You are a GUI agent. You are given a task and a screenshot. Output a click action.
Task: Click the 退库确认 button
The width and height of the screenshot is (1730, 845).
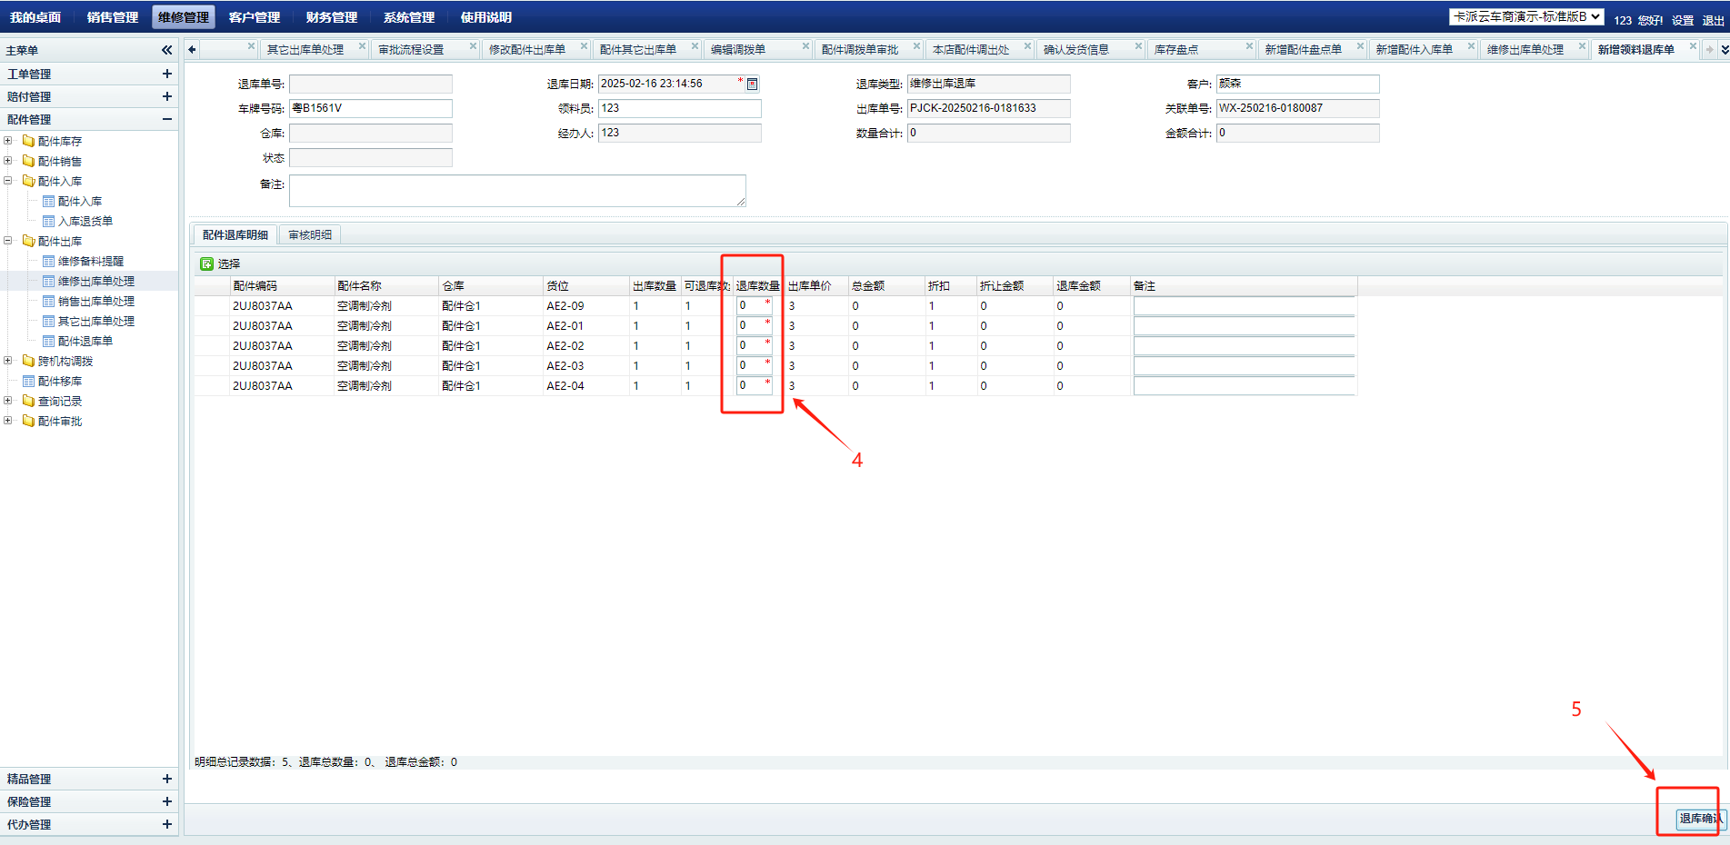[1699, 819]
